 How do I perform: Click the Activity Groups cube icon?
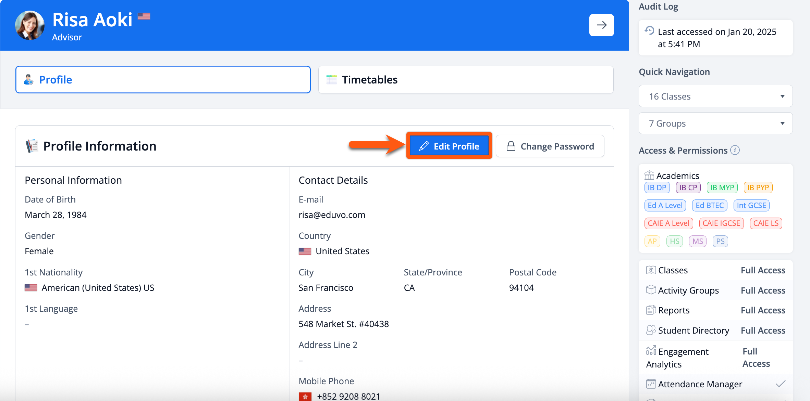click(x=651, y=290)
